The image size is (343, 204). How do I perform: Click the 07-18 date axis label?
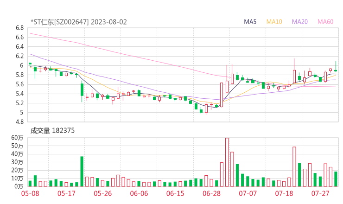[284, 193]
